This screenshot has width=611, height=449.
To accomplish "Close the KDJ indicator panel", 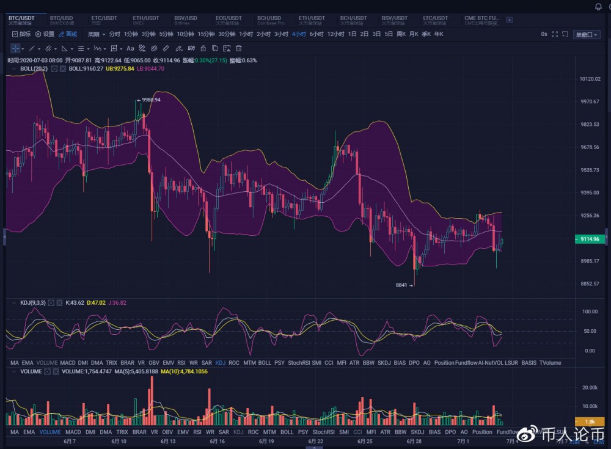I will pos(60,302).
